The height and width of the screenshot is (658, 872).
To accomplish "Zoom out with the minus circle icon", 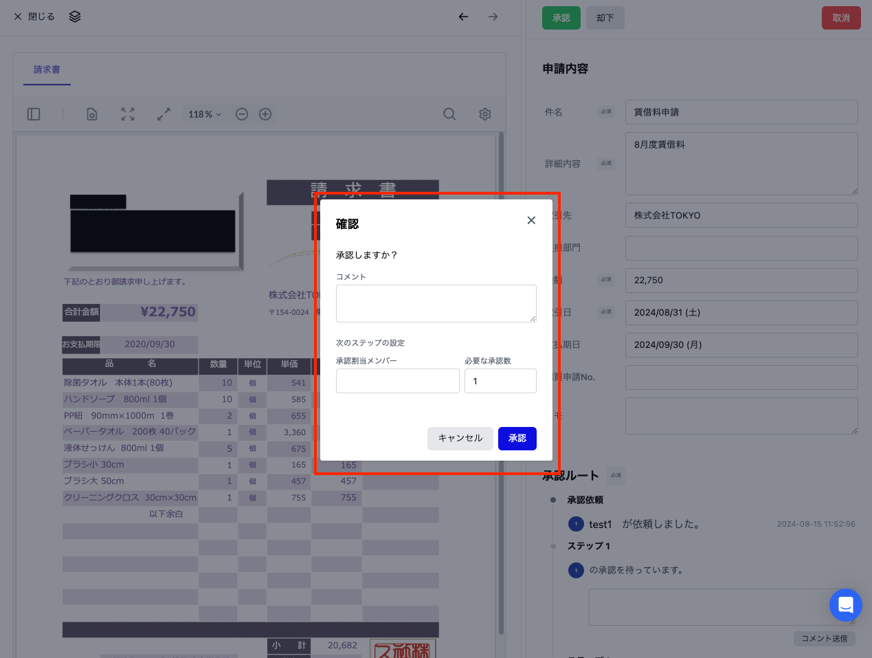I will [242, 114].
